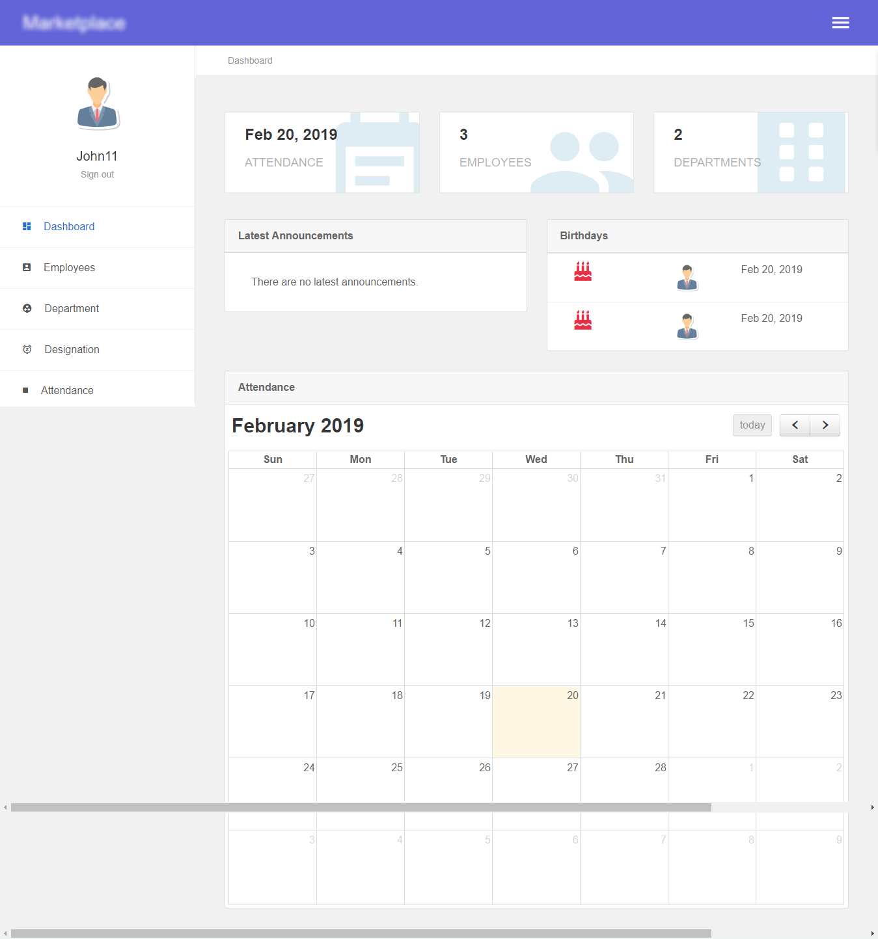Click the avatar in the first birthday row

click(687, 278)
